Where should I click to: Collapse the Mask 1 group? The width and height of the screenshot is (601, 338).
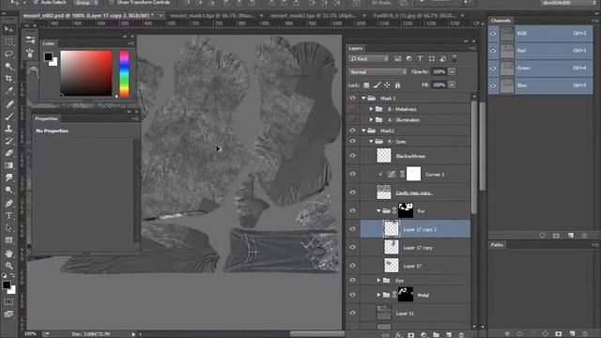(363, 98)
